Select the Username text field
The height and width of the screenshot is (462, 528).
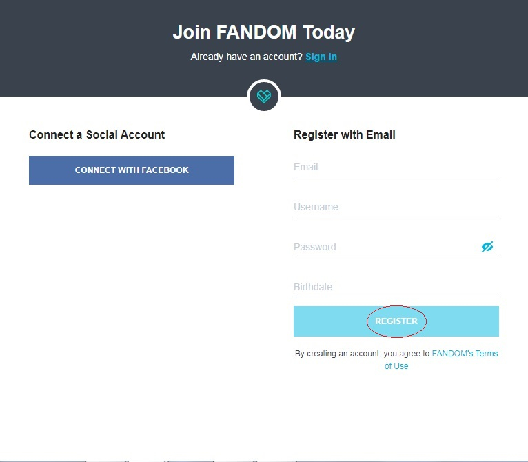tap(396, 207)
